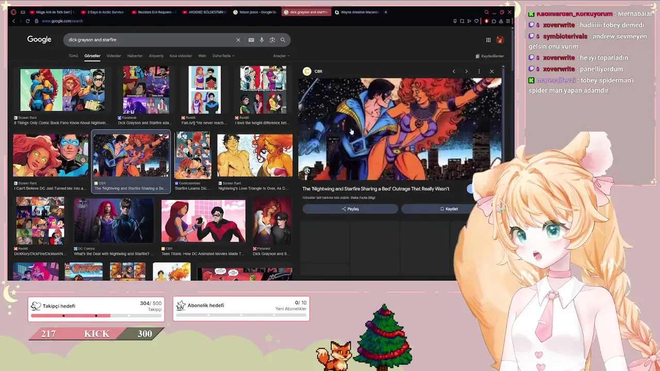Open the Kısa videolar search tab
The height and width of the screenshot is (371, 660).
(180, 56)
